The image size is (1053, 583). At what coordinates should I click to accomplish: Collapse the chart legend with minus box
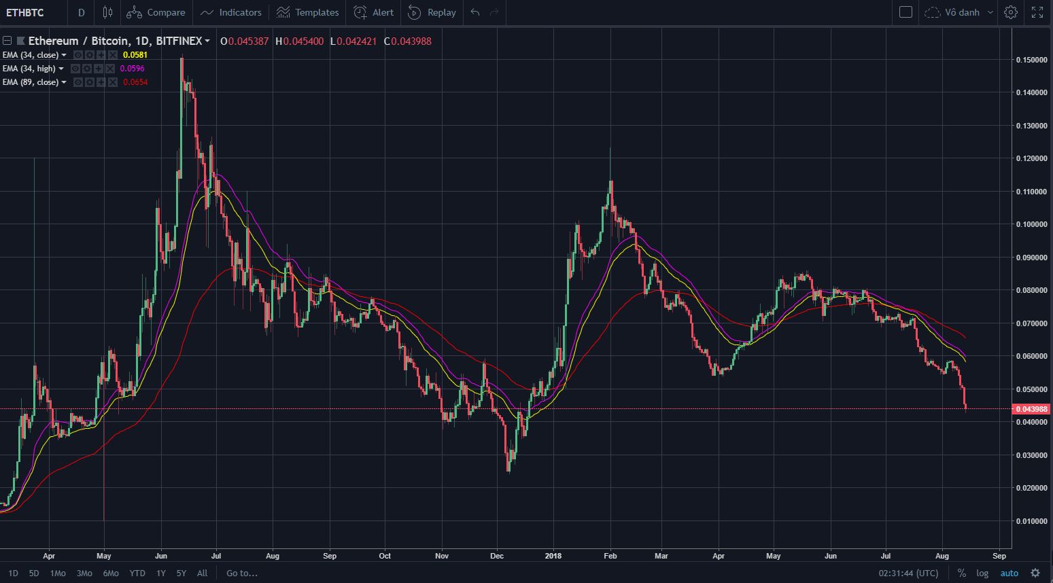pyautogui.click(x=7, y=41)
